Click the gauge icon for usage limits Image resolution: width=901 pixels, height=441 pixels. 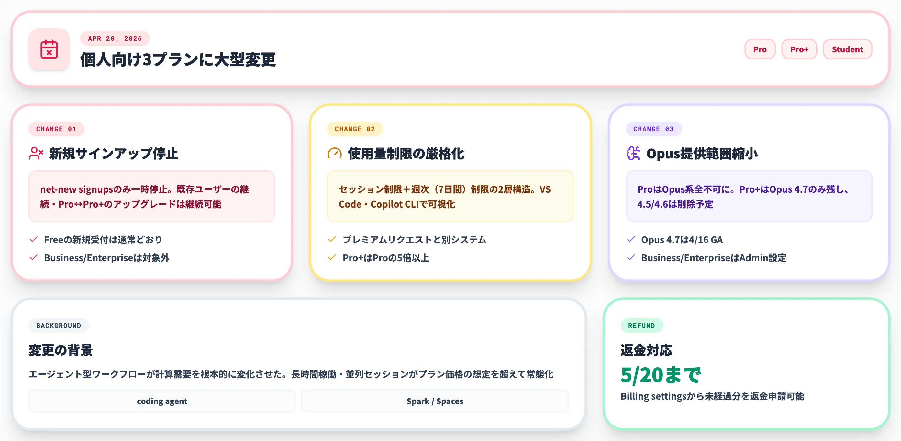(334, 153)
